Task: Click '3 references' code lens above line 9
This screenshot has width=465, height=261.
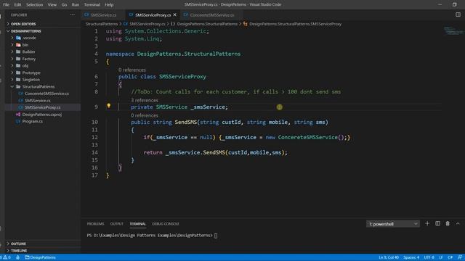Action: pyautogui.click(x=145, y=100)
